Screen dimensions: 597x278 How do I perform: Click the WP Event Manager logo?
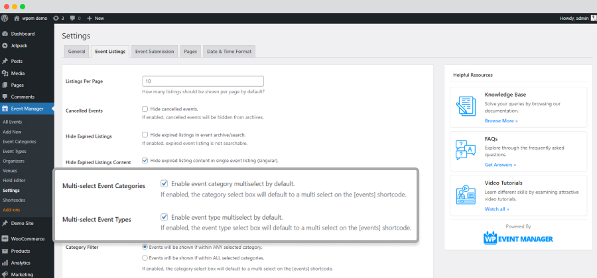coord(518,238)
